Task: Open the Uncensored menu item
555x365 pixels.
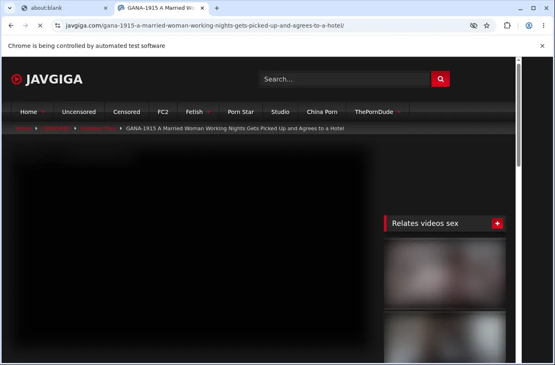Action: 79,112
